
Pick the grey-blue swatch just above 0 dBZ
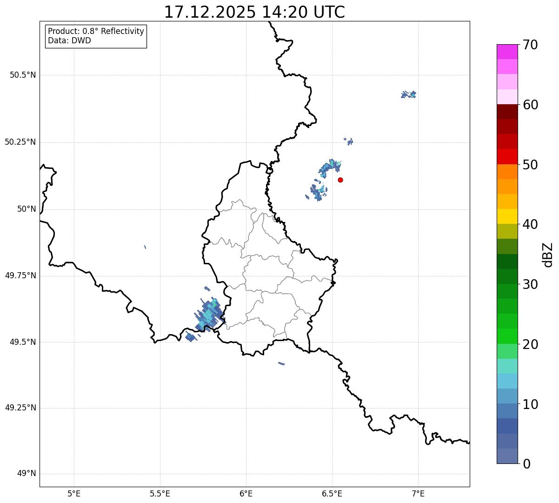click(507, 456)
